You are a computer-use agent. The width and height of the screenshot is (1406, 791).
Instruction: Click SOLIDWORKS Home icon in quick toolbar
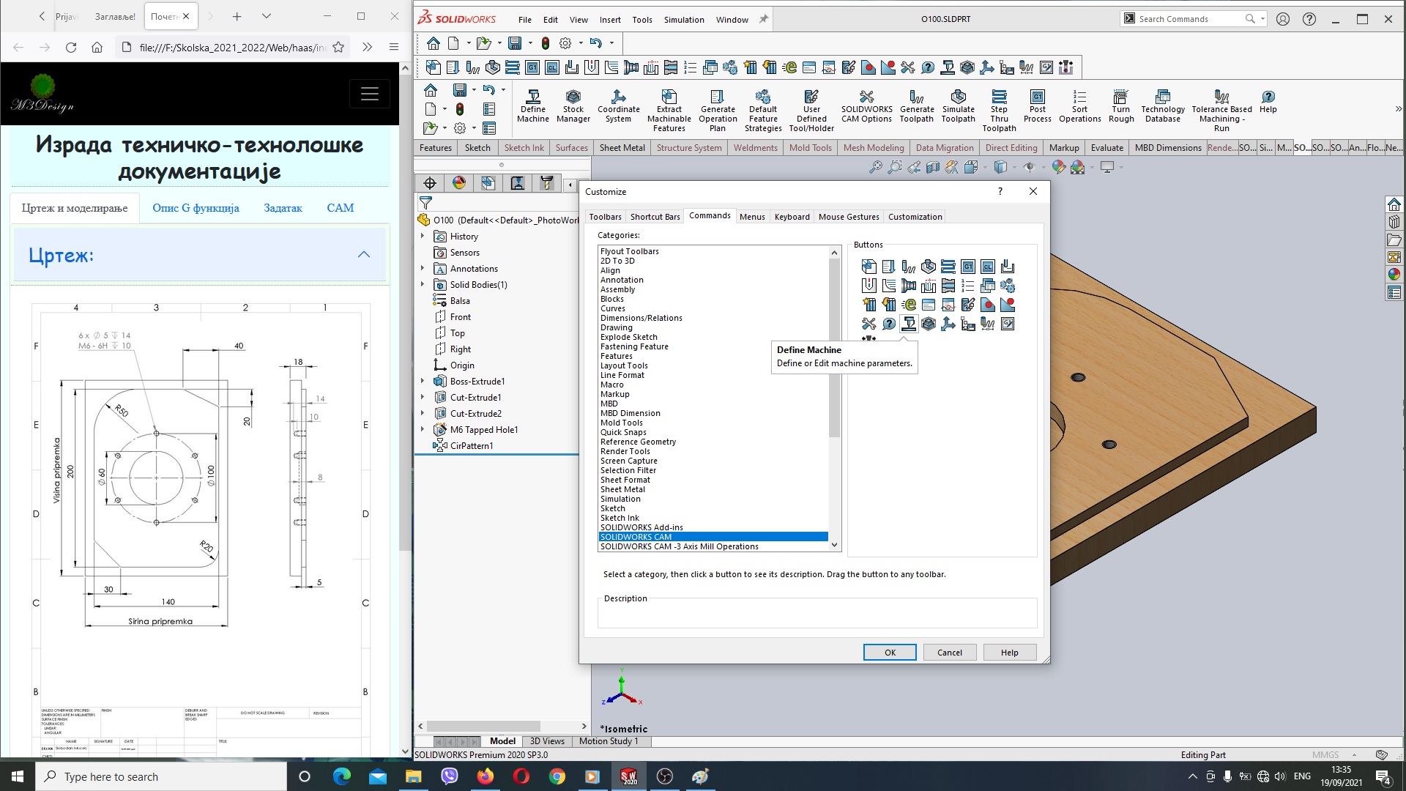click(x=434, y=42)
